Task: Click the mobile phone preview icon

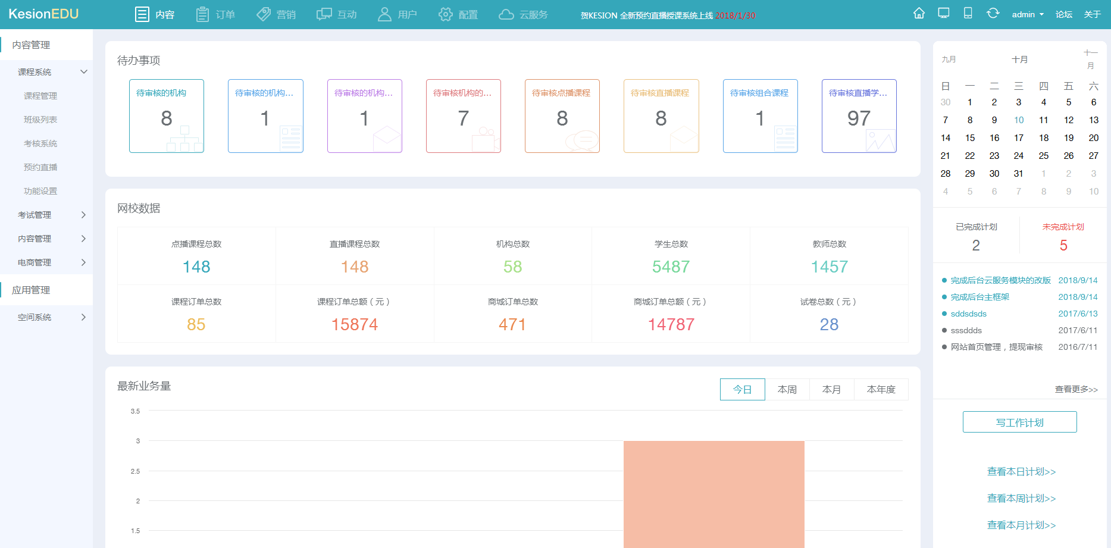Action: pyautogui.click(x=968, y=14)
